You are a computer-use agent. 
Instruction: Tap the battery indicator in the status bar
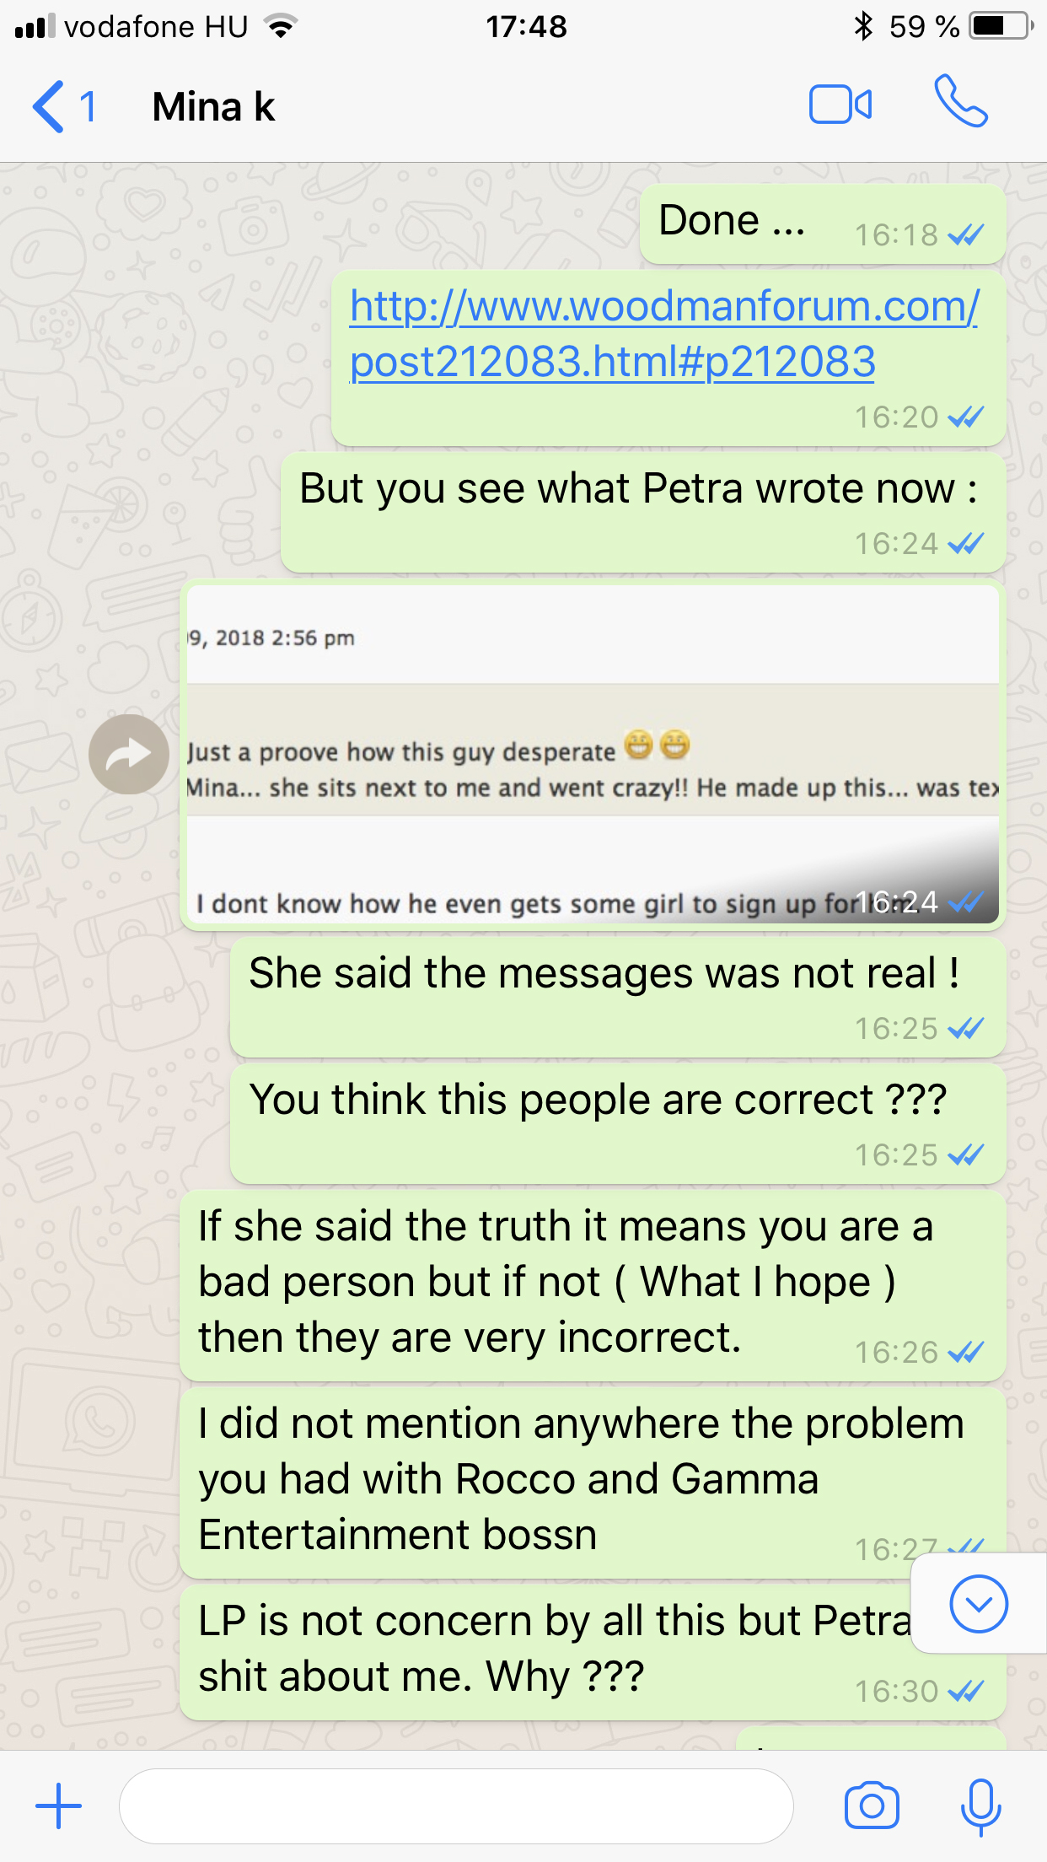click(1001, 26)
